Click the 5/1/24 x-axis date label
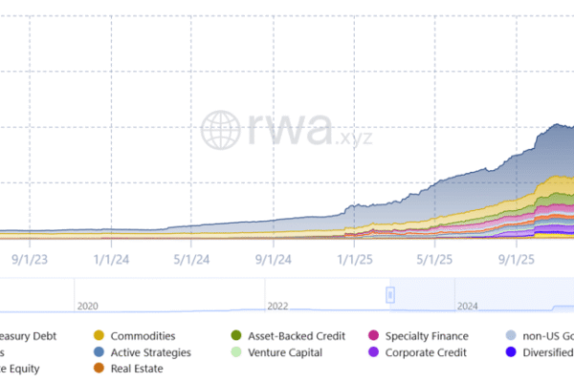The image size is (574, 382). click(191, 259)
